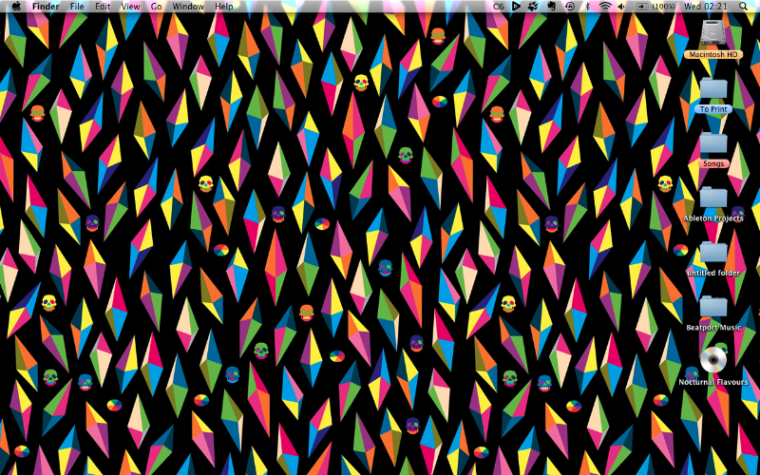Select the untitled folder icon

(713, 254)
